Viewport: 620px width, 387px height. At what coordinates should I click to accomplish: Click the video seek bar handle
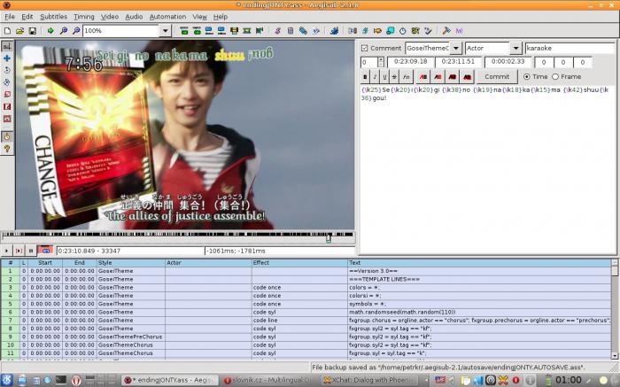point(329,238)
